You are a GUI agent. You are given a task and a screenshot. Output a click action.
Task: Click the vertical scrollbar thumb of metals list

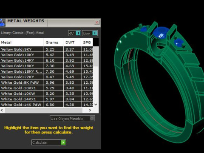coord(96,57)
